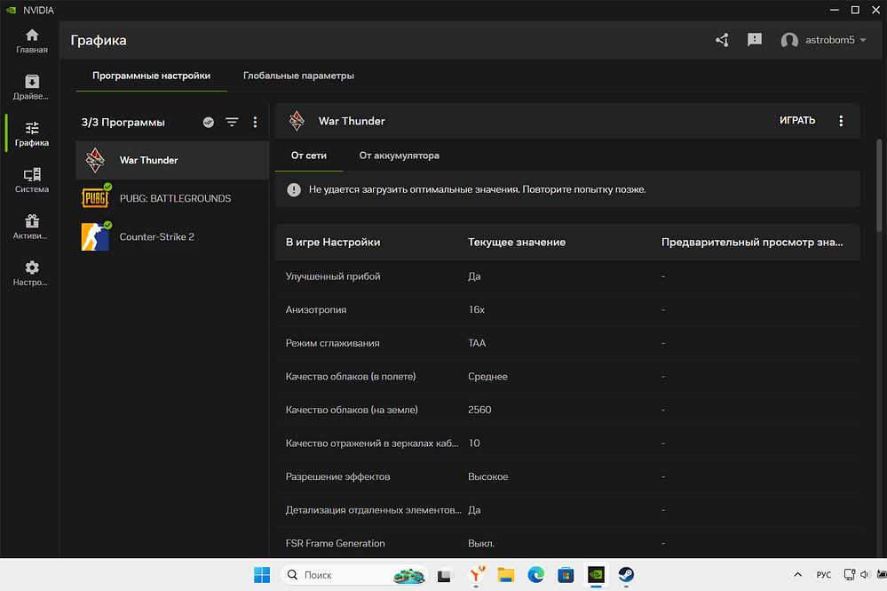Screen dimensions: 887x591
Task: Click the War Thunder logo in details header
Action: 297,121
